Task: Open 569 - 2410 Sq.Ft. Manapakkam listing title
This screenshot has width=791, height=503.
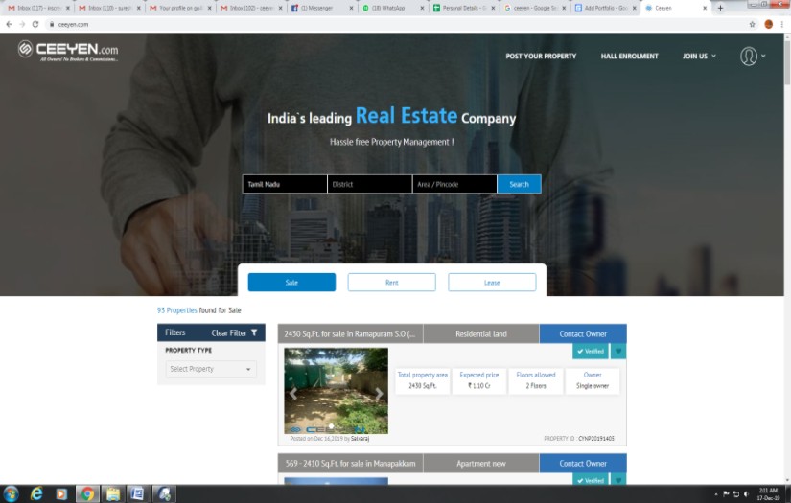Action: pos(350,463)
